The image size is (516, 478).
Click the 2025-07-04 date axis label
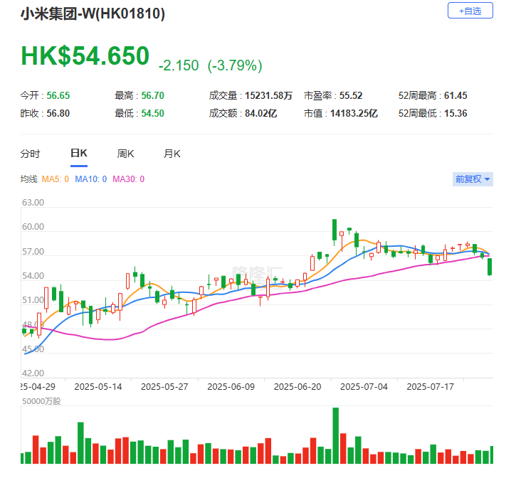coord(364,386)
